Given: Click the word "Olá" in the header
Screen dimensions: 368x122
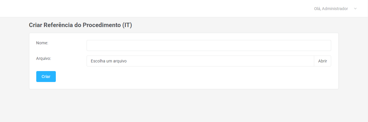Looking at the screenshot, I should click(x=317, y=9).
